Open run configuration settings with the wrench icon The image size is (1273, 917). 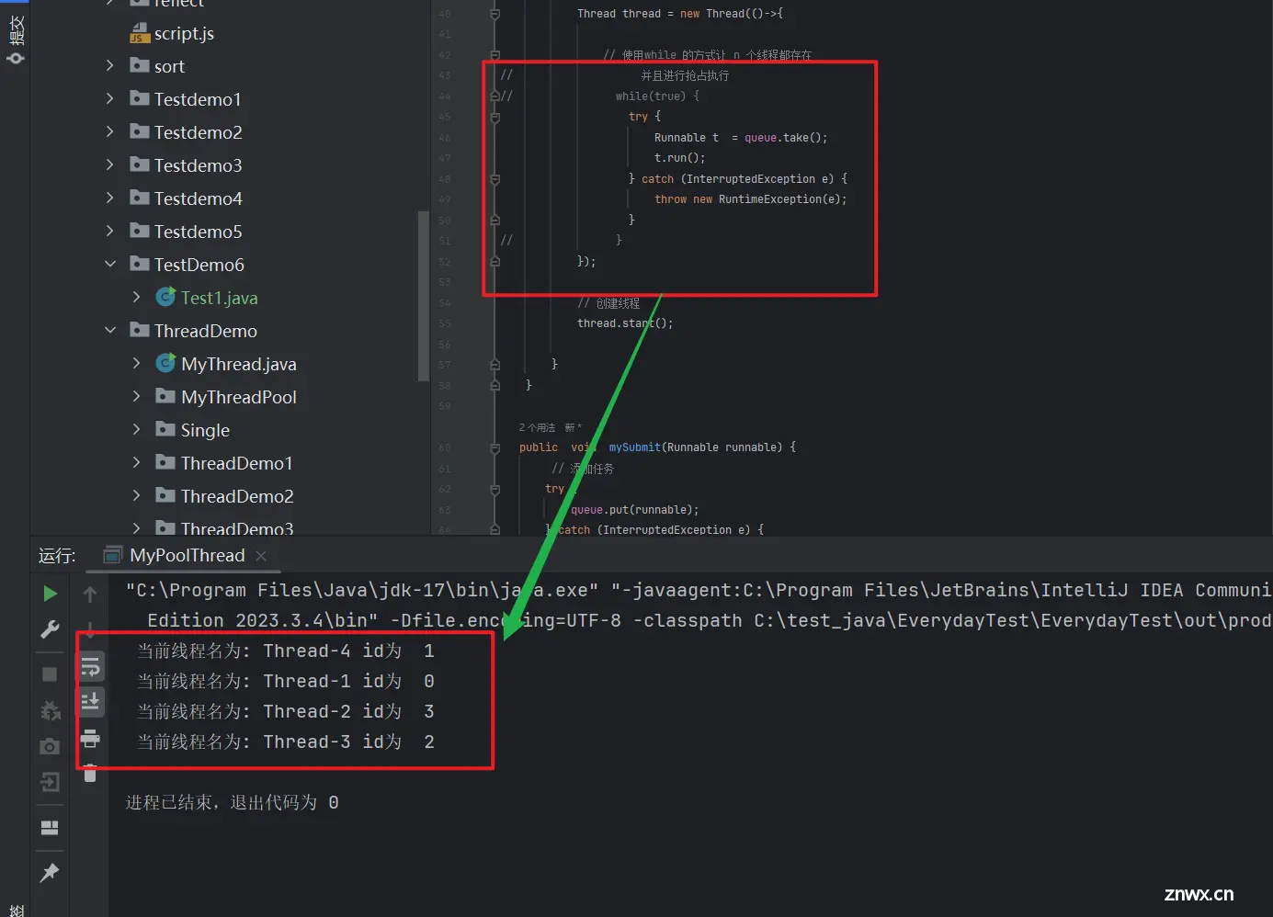pos(51,629)
